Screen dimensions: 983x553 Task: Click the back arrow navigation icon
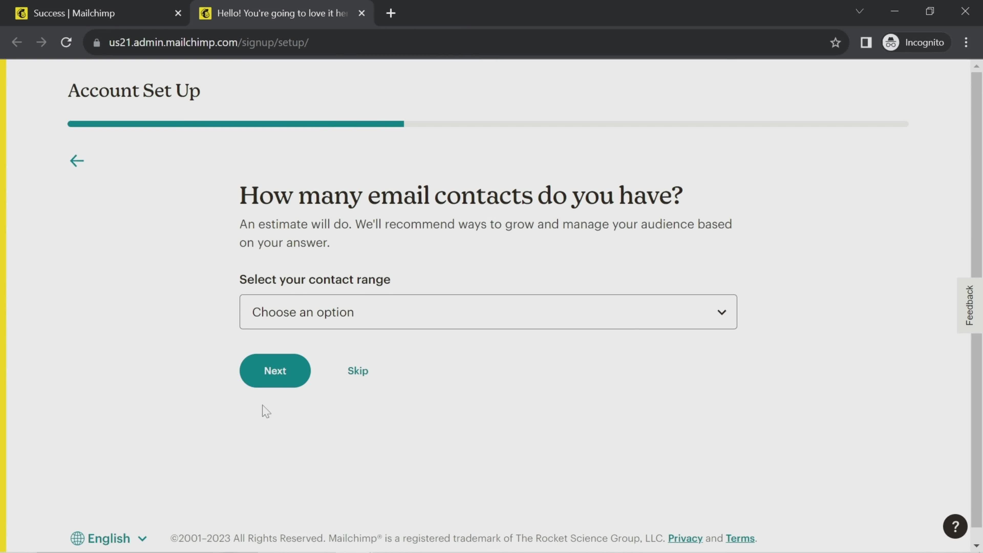point(77,161)
